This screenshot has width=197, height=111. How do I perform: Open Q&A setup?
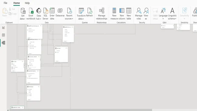155,14
